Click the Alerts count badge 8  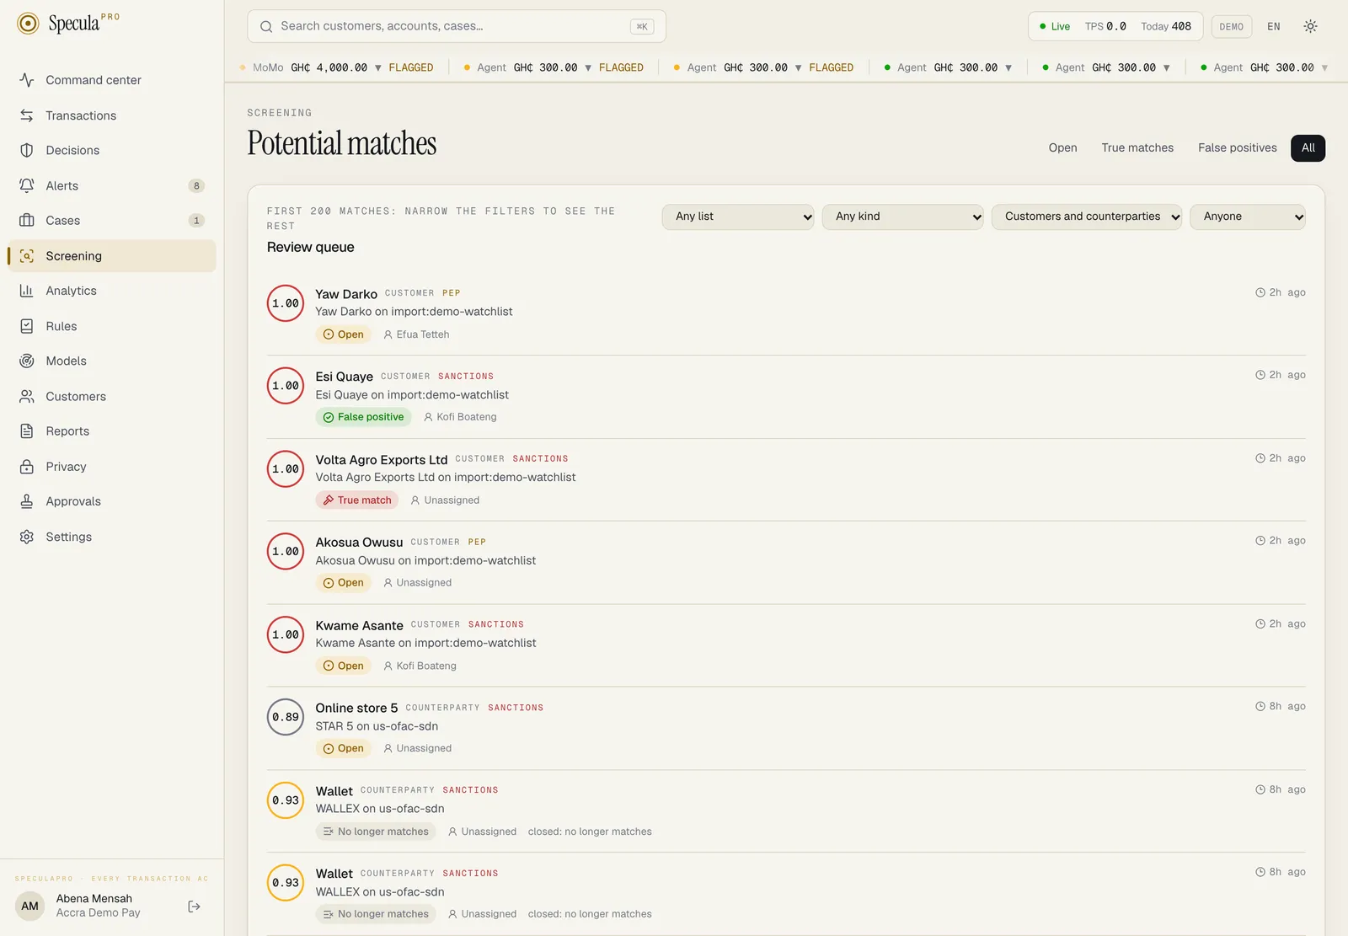196,186
